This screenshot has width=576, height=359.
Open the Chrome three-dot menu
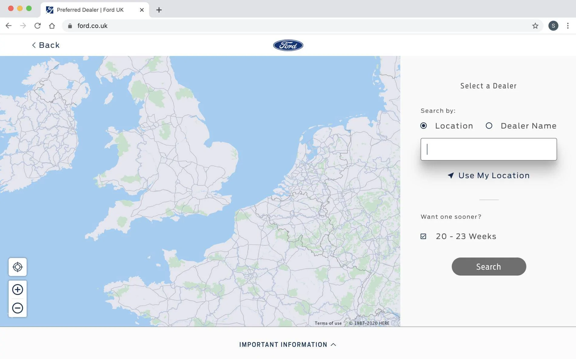coord(568,26)
